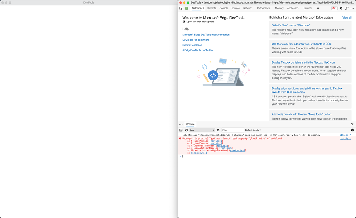Click the Welcome to Microsoft Edge DevTools heading
The width and height of the screenshot is (356, 218).
tap(213, 18)
